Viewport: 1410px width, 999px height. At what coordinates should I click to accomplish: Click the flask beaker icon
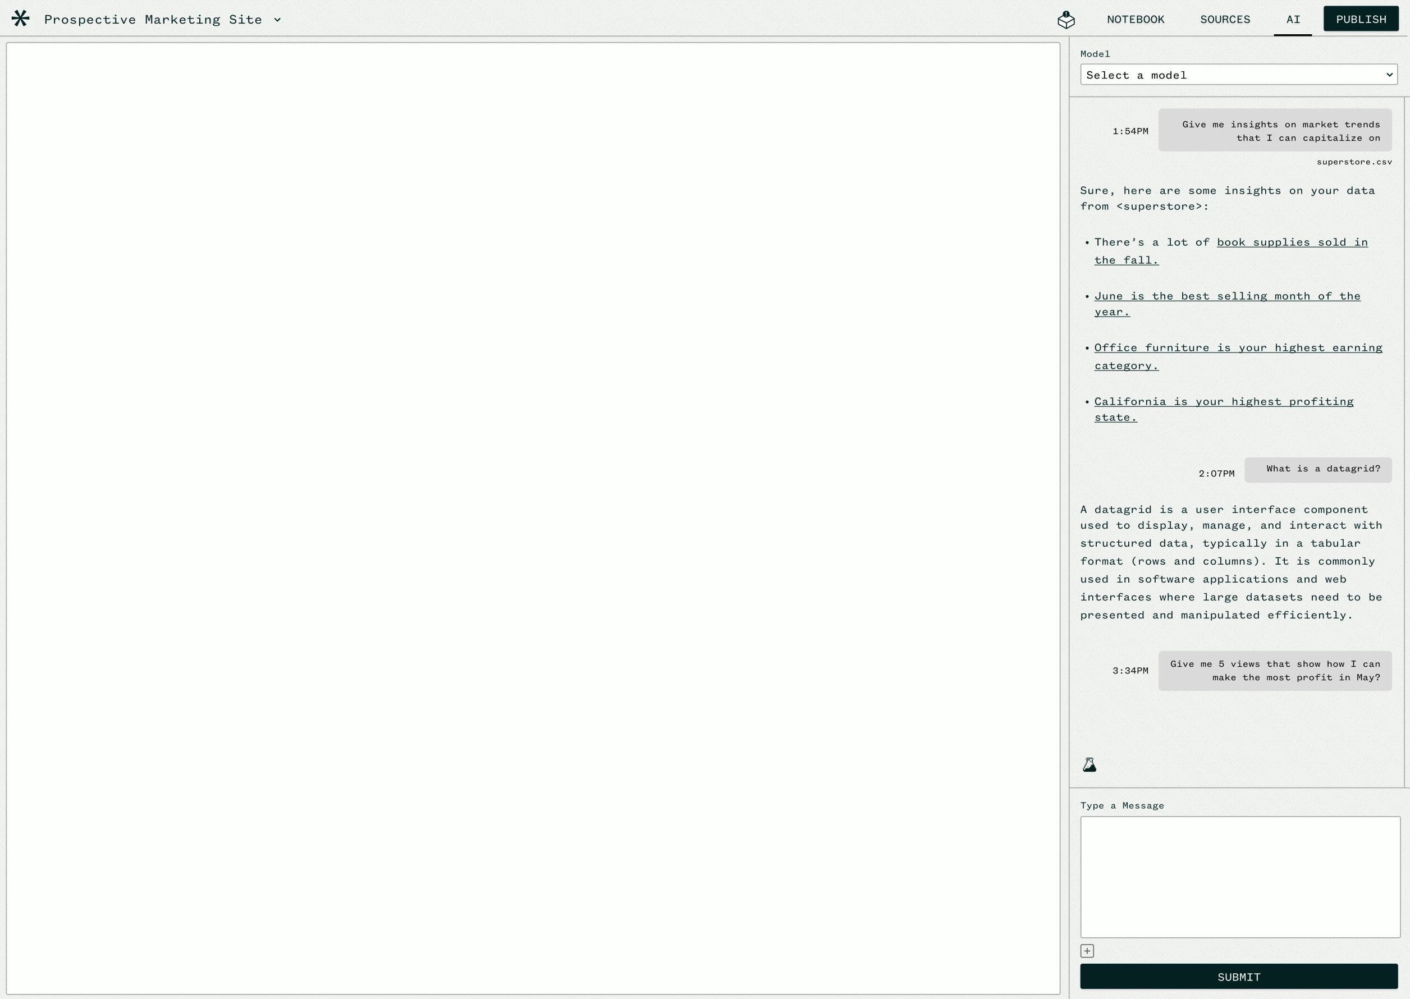click(x=1089, y=764)
